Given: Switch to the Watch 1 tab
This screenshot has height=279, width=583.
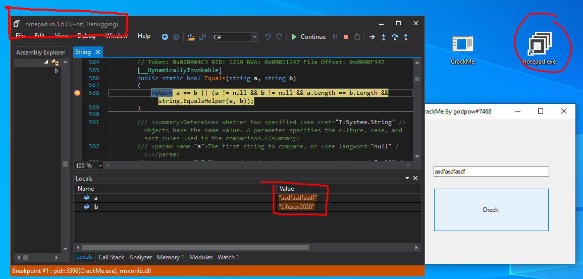Looking at the screenshot, I should tap(228, 257).
